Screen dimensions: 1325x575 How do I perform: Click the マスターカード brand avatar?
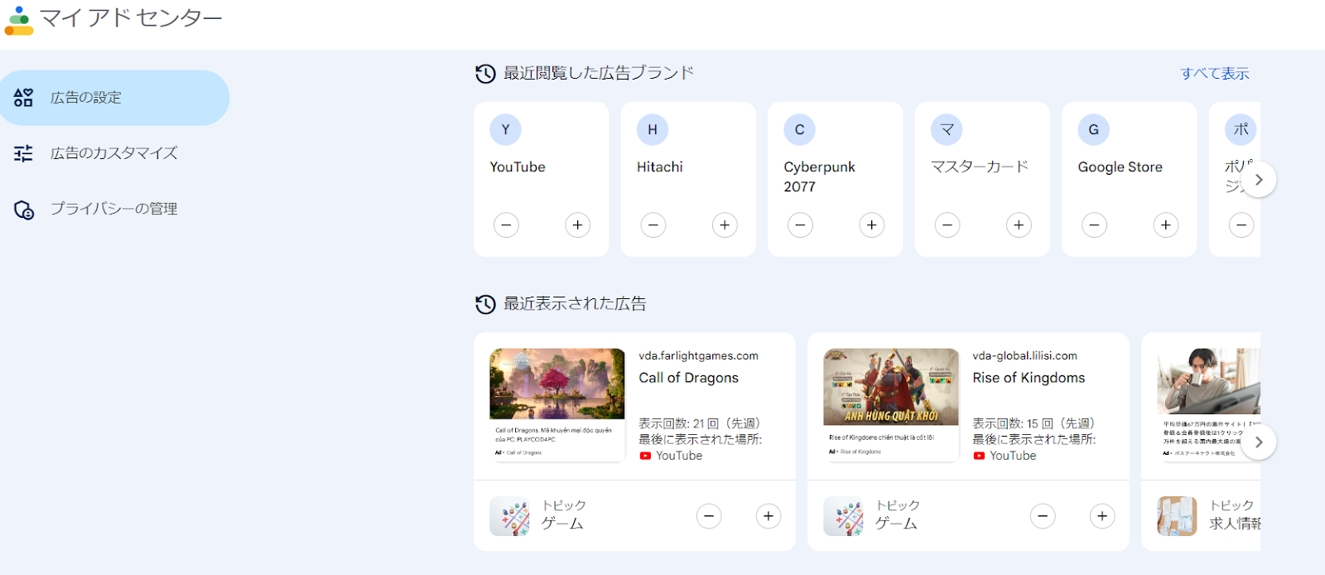coord(947,129)
